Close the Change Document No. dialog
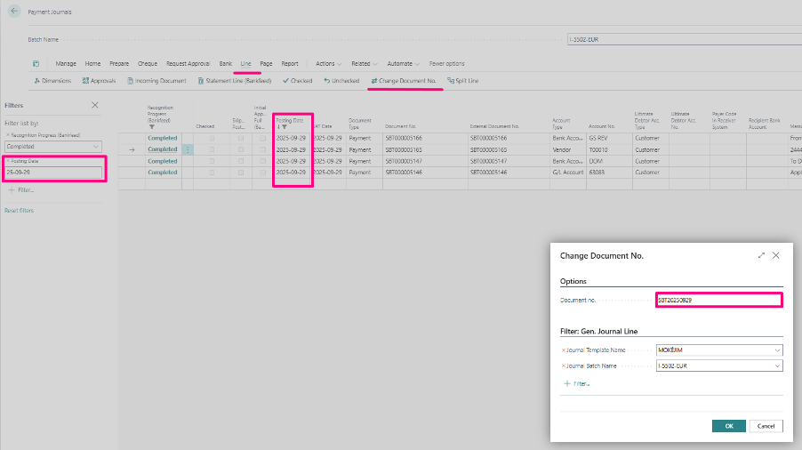This screenshot has width=802, height=450. (776, 255)
